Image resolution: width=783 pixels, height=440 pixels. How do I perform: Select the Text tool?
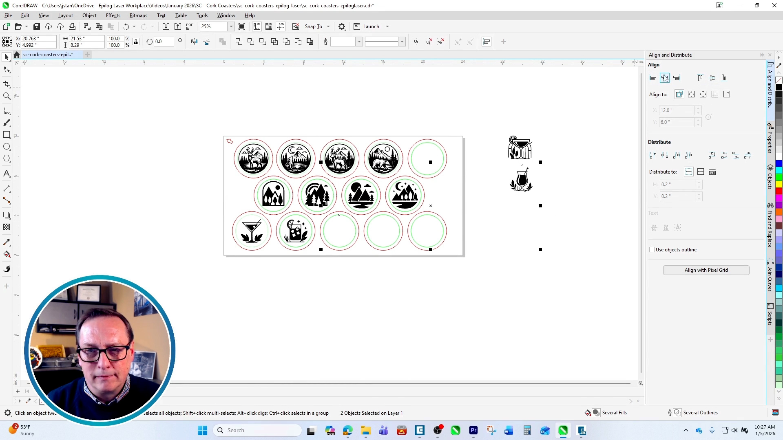pyautogui.click(x=7, y=174)
